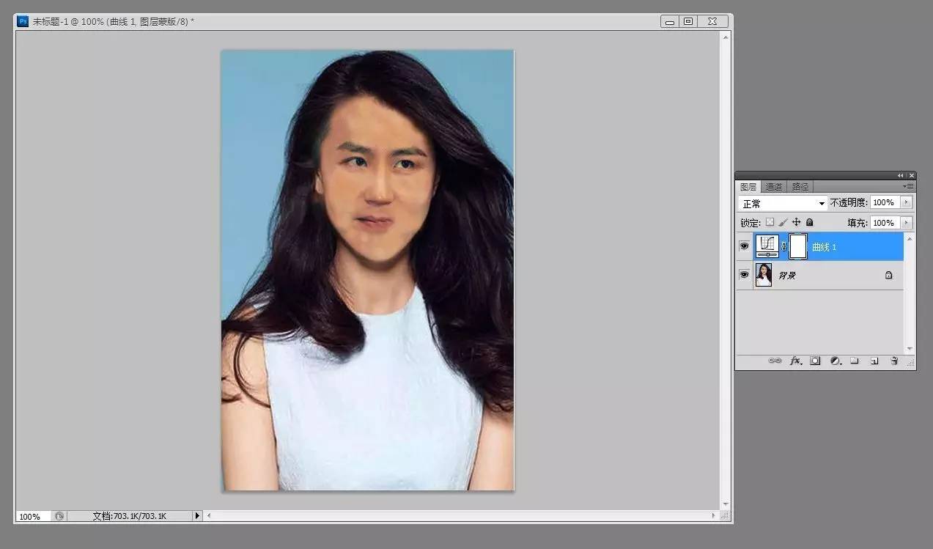Expand the 不透明度 opacity slider arrow
Screen dimensions: 933x549
[x=907, y=202]
